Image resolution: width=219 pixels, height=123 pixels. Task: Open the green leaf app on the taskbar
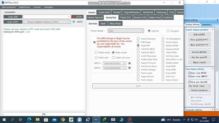(x=71, y=120)
